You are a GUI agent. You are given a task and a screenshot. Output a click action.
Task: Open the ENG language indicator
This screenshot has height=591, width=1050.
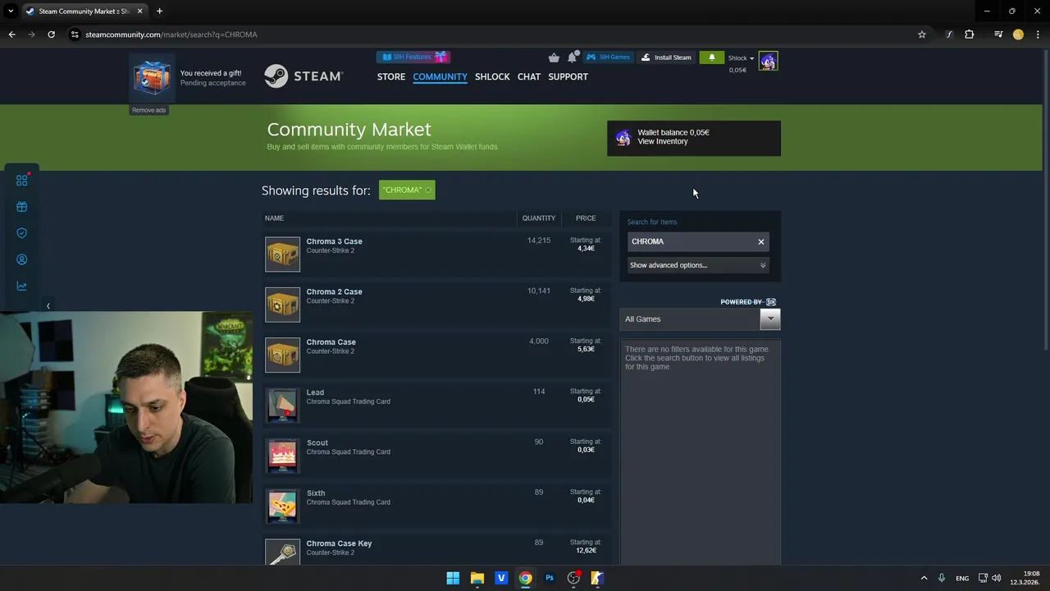click(962, 578)
